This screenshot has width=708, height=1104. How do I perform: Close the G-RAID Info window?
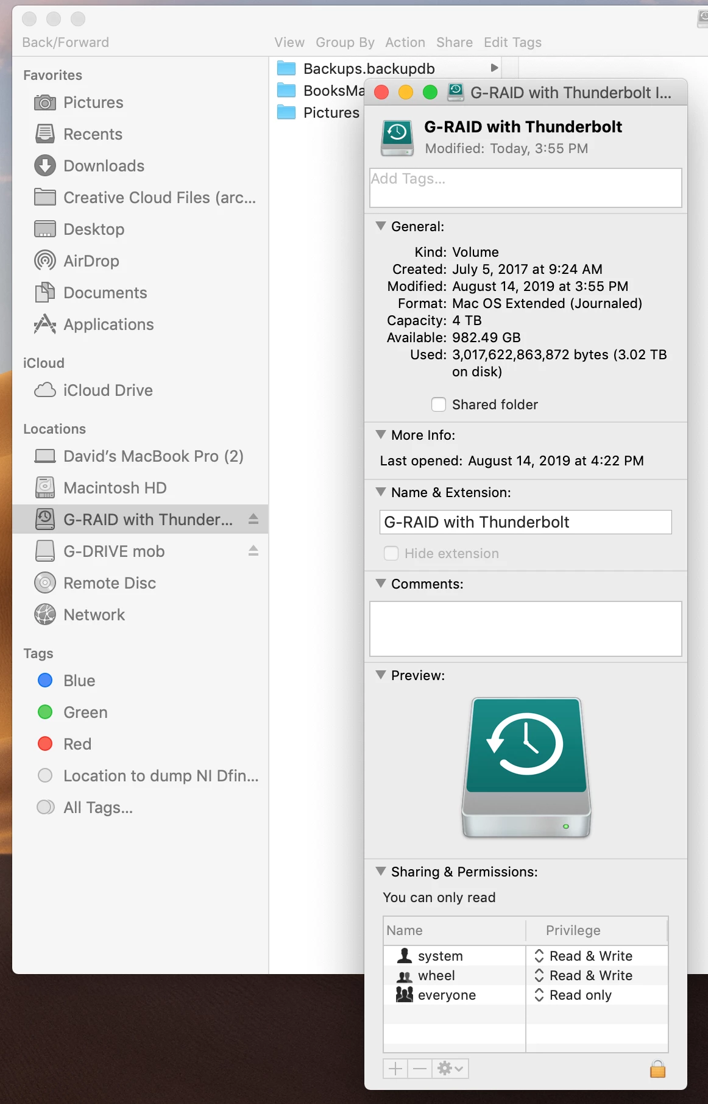(381, 92)
